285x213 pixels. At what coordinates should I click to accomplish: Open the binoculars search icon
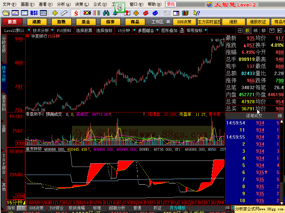pyautogui.click(x=106, y=13)
